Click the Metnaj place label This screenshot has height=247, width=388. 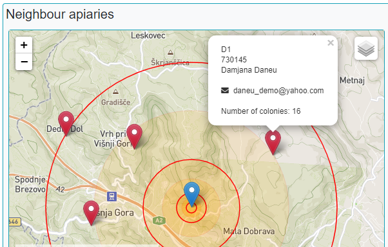352,80
